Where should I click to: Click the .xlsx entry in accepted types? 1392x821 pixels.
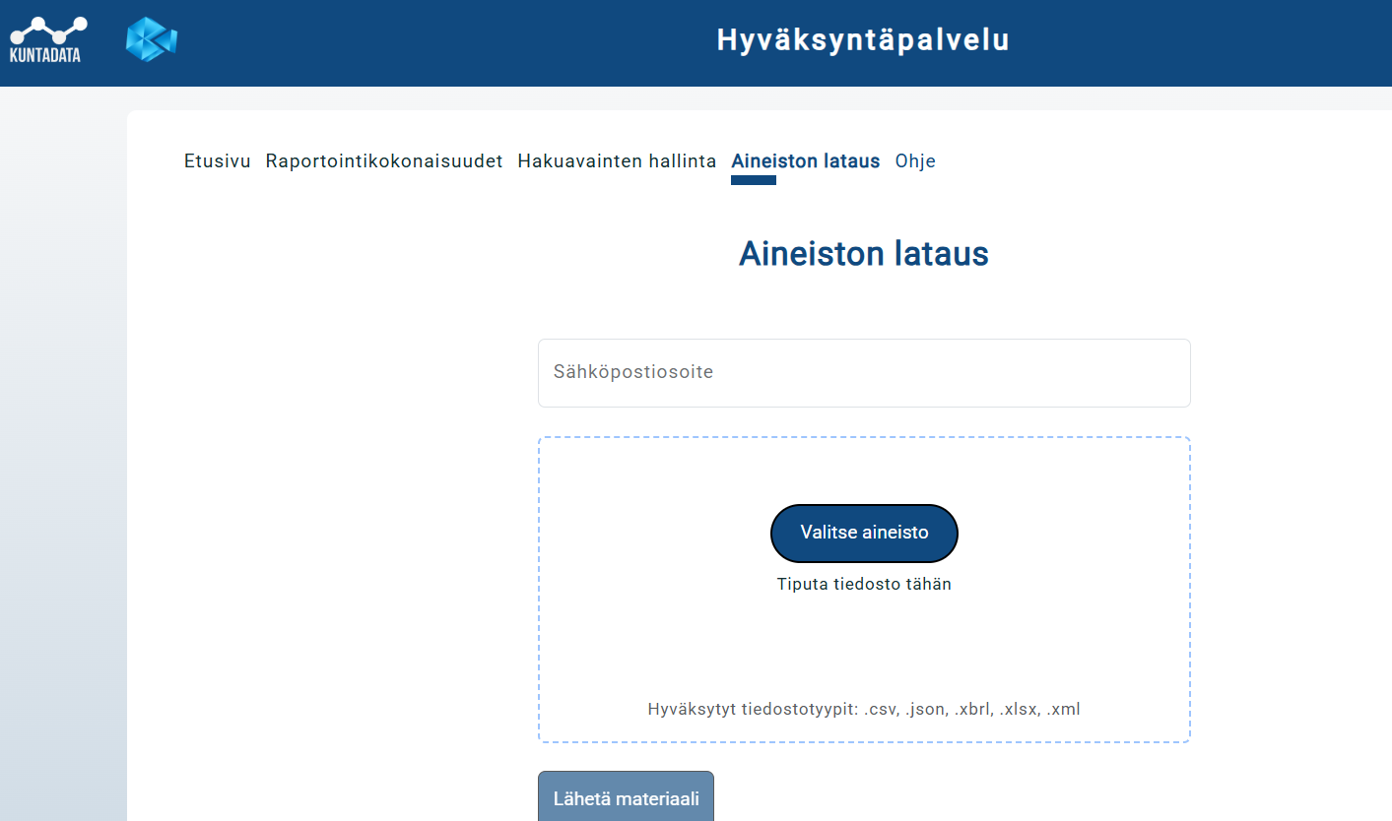click(x=1019, y=709)
